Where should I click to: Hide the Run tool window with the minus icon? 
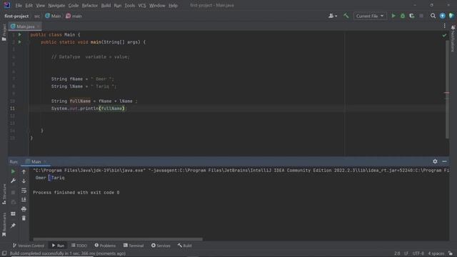[444, 161]
